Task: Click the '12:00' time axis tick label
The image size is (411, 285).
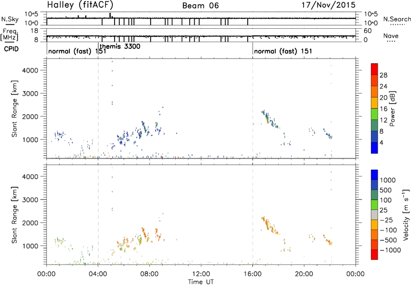Action: click(201, 274)
